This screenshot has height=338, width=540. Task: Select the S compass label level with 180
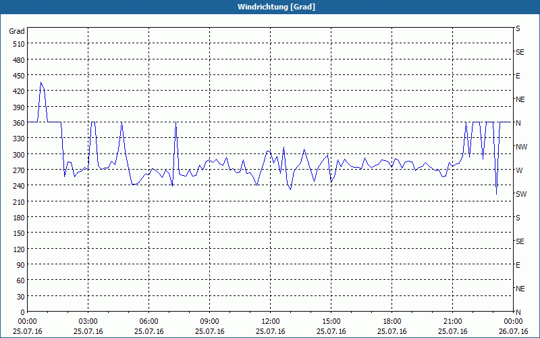518,218
